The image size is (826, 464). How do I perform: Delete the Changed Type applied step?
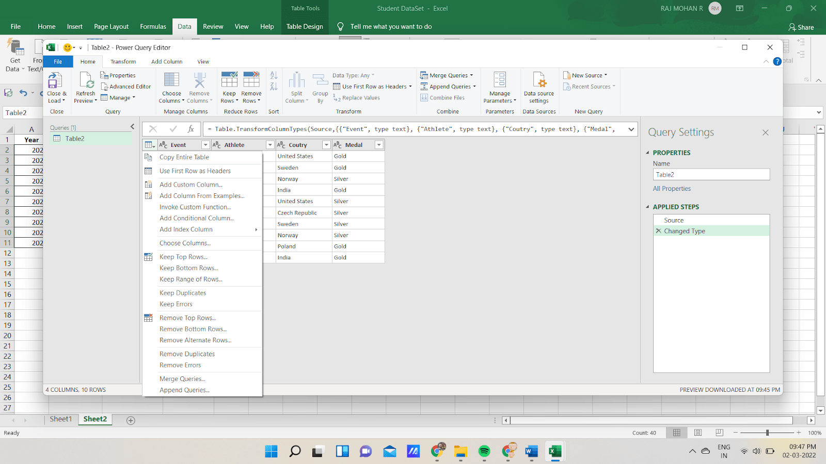(658, 231)
